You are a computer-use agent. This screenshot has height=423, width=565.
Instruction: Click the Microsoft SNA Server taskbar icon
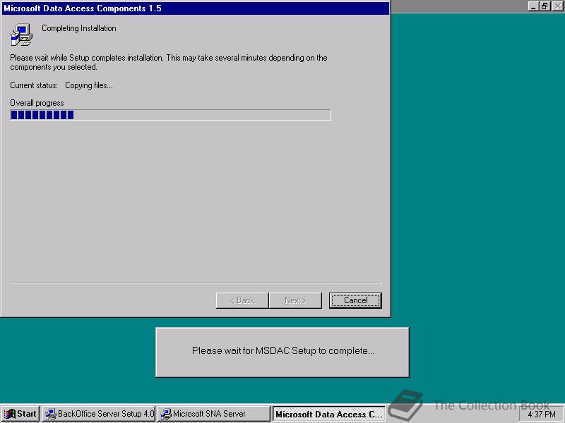click(x=166, y=414)
